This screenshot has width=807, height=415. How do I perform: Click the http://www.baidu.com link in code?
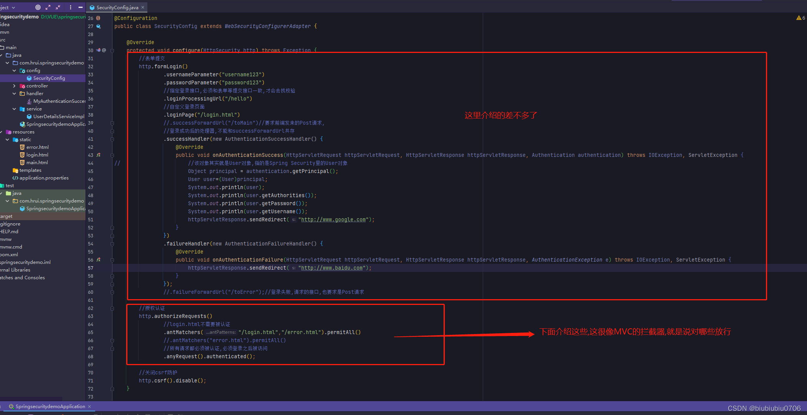click(x=332, y=268)
